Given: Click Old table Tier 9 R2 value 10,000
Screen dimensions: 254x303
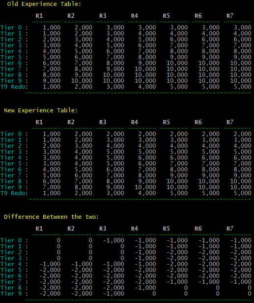Looking at the screenshot, I should click(82, 81).
